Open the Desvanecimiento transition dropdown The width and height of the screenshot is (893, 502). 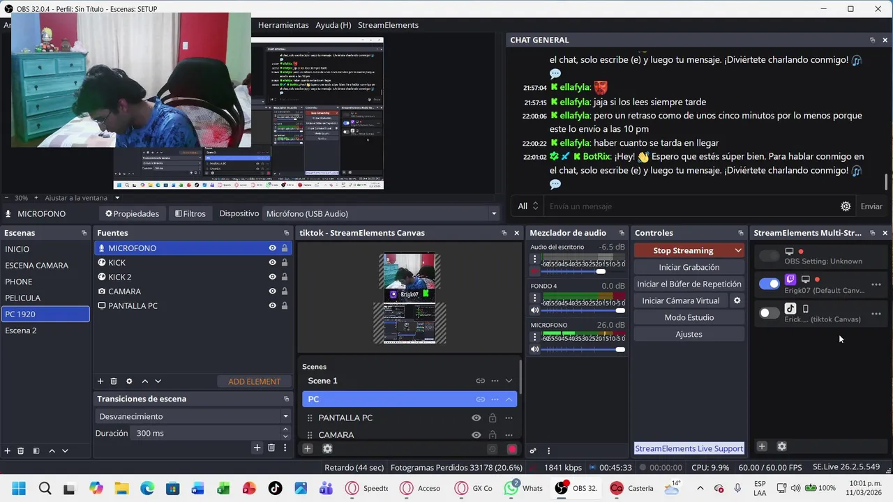193,416
